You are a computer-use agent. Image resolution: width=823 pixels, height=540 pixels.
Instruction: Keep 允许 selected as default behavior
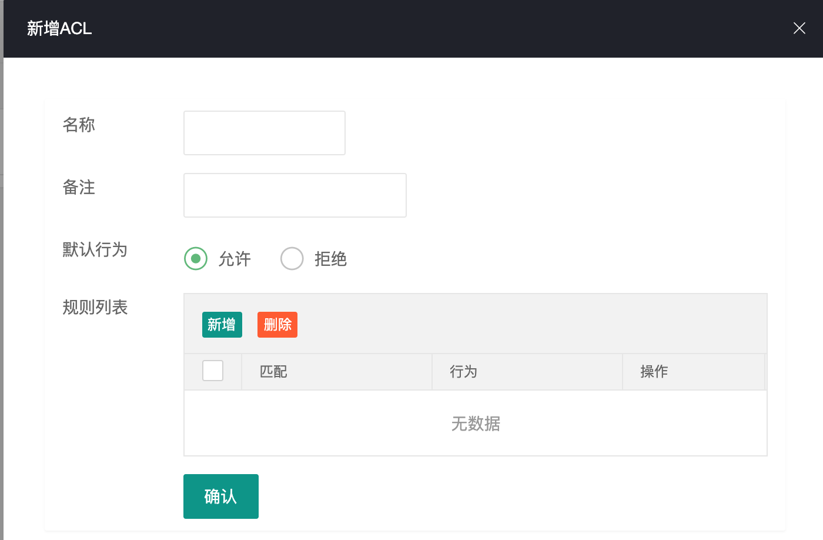click(196, 259)
